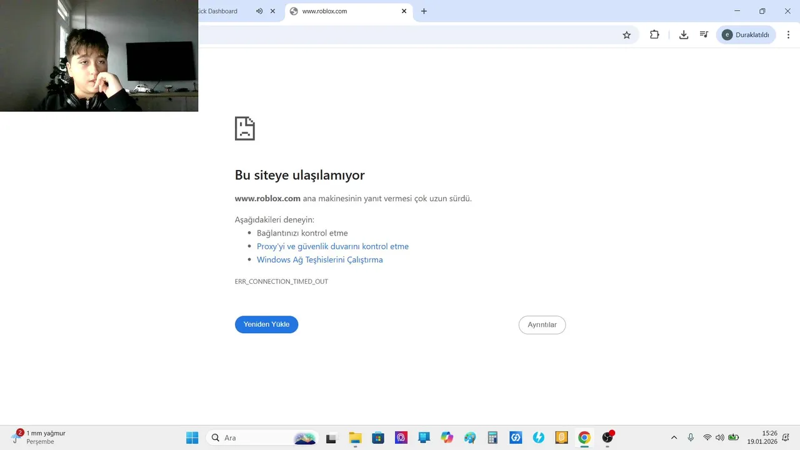Open File Explorer from the taskbar
This screenshot has height=450, width=800.
(x=355, y=437)
